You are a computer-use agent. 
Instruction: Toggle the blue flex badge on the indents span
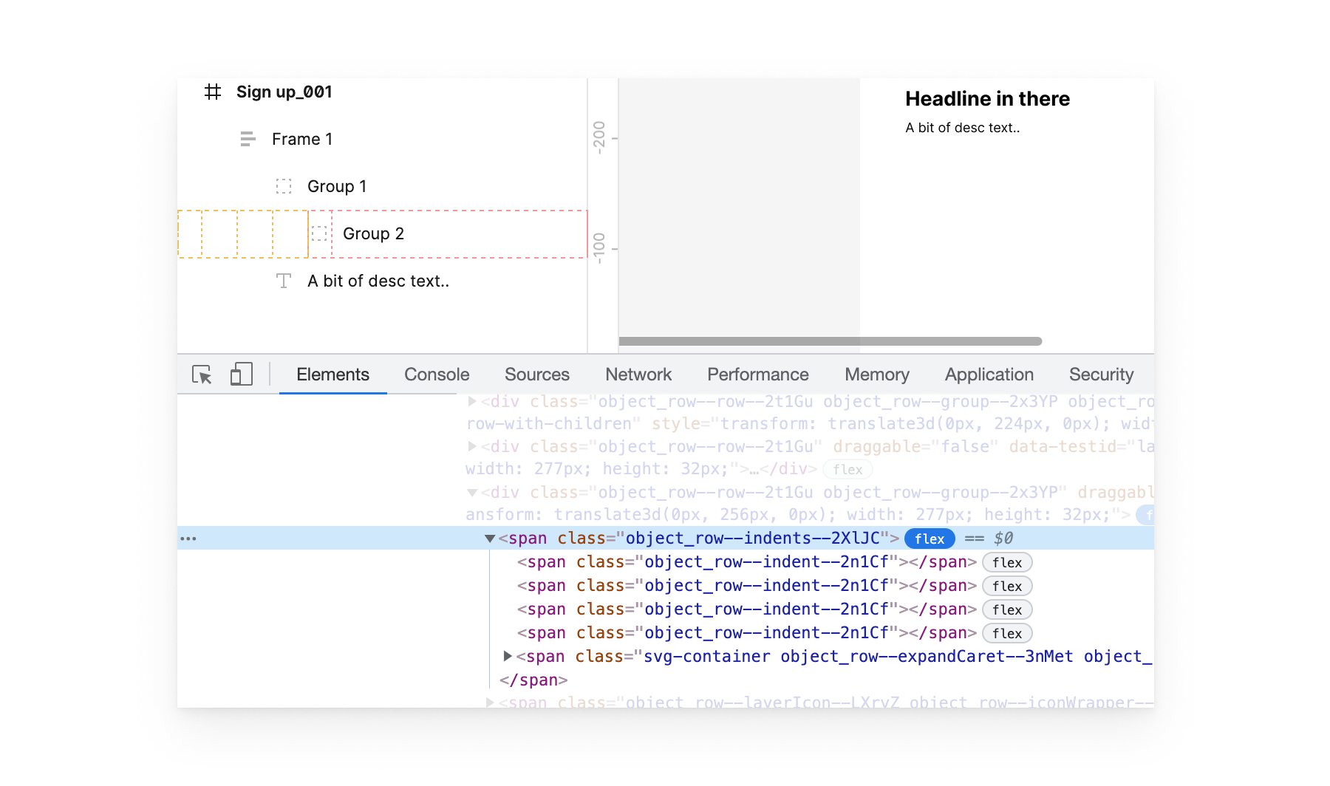point(929,539)
